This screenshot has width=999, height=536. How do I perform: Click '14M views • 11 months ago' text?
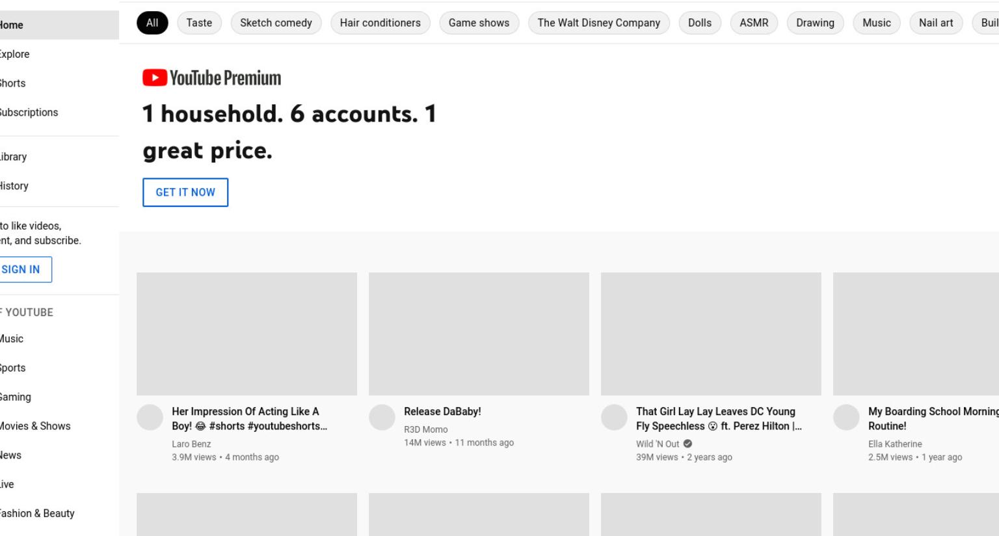(x=459, y=443)
